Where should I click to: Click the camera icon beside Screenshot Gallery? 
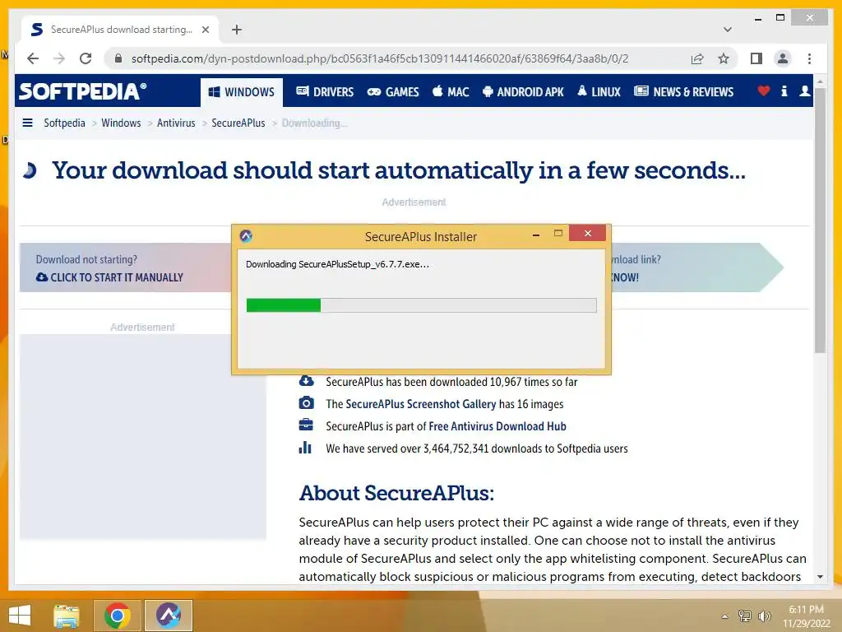coord(306,403)
